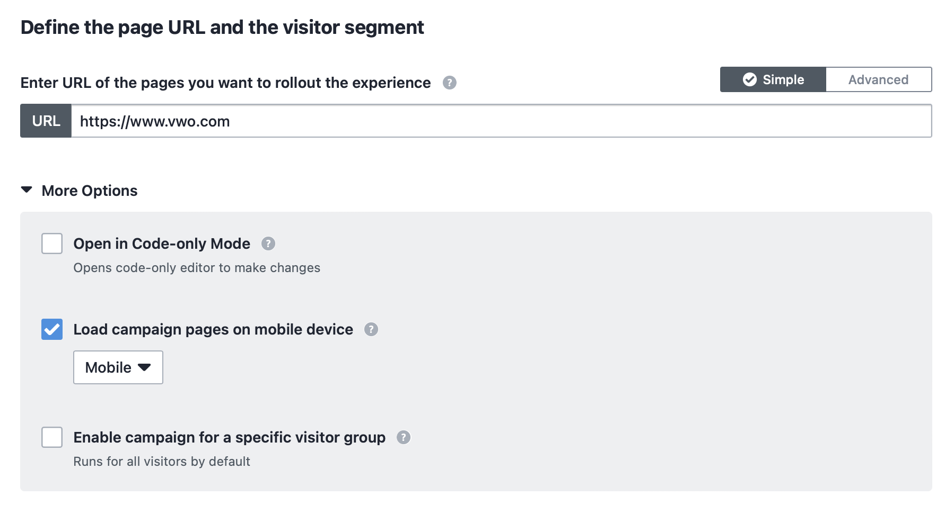Image resolution: width=945 pixels, height=505 pixels.
Task: Click help icon beside specific visitor group
Action: (404, 438)
